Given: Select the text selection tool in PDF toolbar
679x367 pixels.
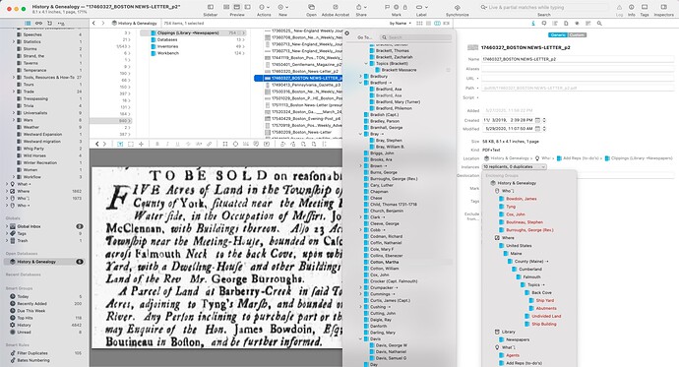Looking at the screenshot, I should [120, 144].
